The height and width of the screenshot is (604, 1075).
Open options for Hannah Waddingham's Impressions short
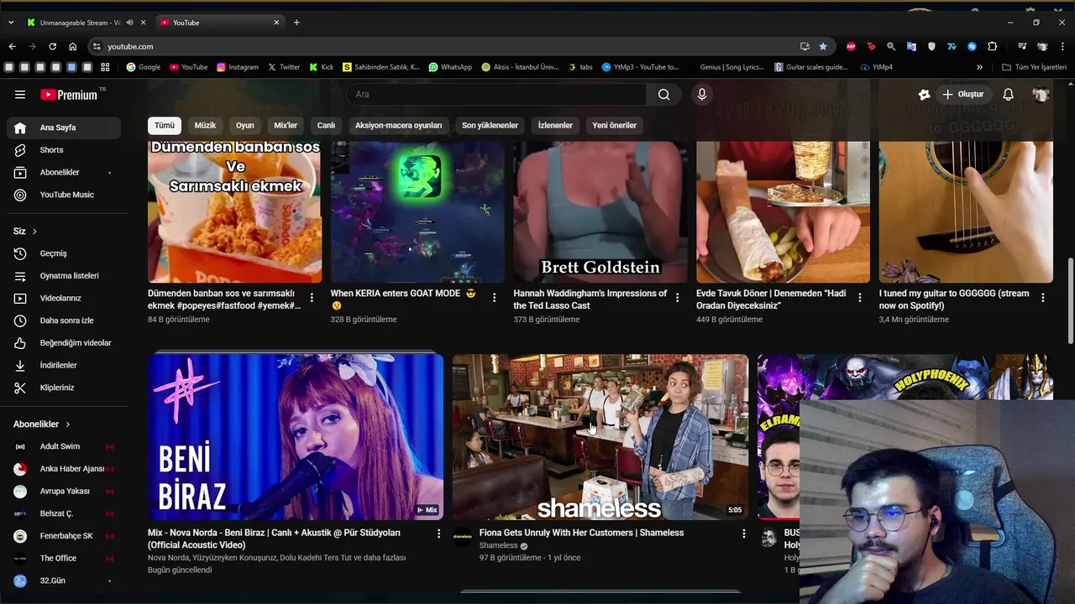click(677, 298)
